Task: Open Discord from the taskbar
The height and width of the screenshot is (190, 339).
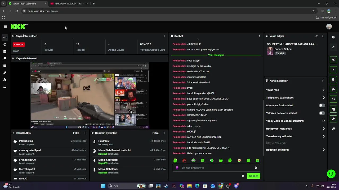Action: (236, 186)
